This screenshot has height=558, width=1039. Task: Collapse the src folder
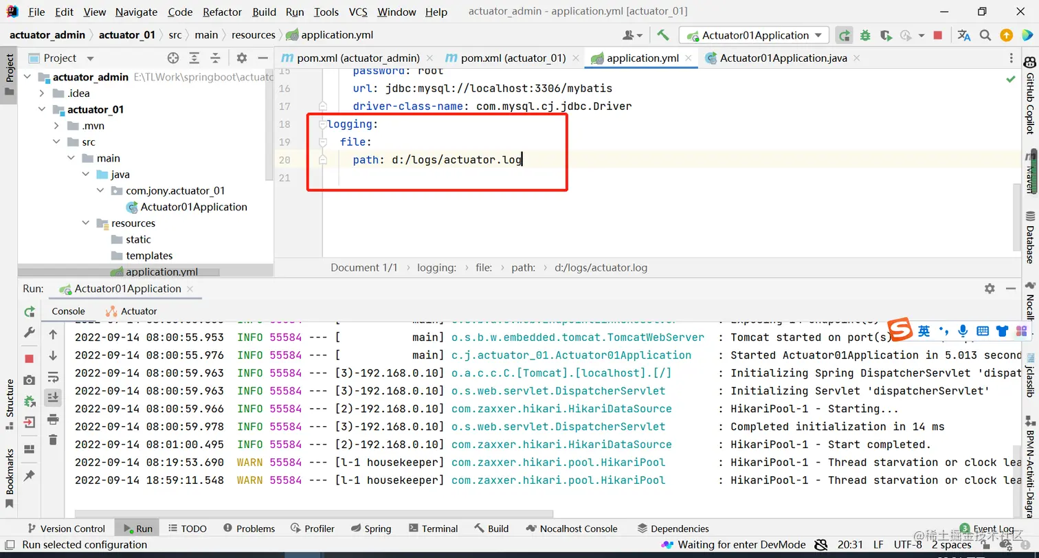56,142
